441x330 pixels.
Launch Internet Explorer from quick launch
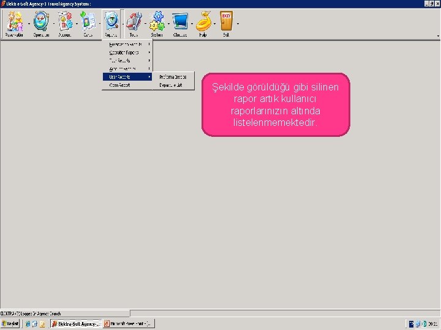(x=28, y=324)
